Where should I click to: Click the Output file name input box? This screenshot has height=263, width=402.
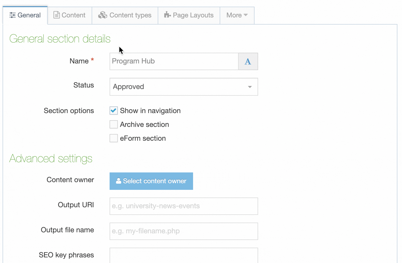(183, 231)
